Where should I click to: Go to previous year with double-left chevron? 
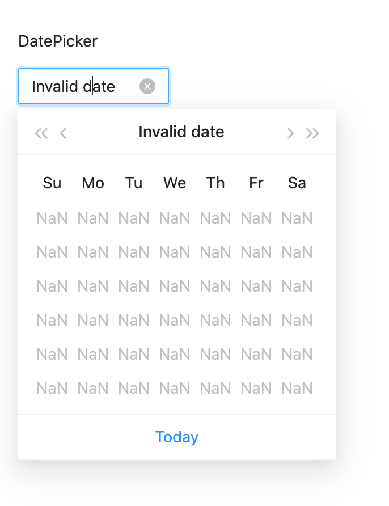(41, 133)
